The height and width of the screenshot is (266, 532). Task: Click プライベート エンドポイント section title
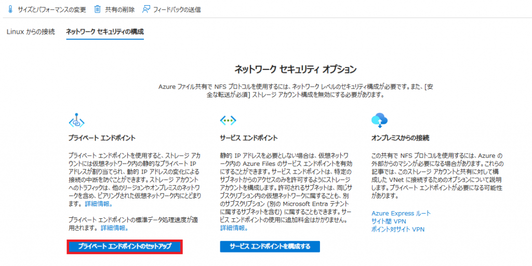pyautogui.click(x=102, y=138)
